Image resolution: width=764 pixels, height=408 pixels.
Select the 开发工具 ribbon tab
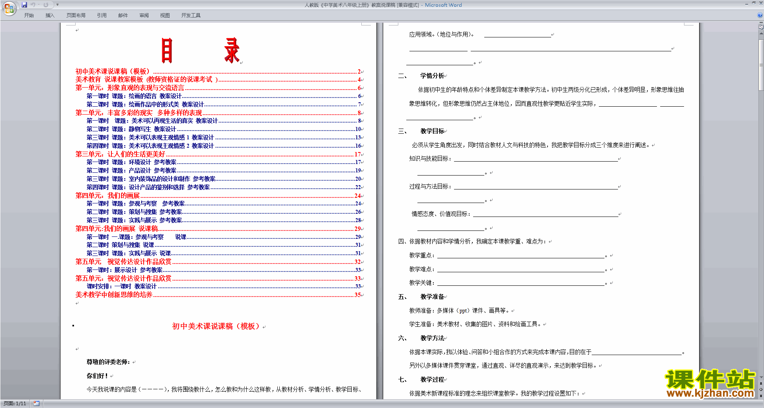pos(191,15)
